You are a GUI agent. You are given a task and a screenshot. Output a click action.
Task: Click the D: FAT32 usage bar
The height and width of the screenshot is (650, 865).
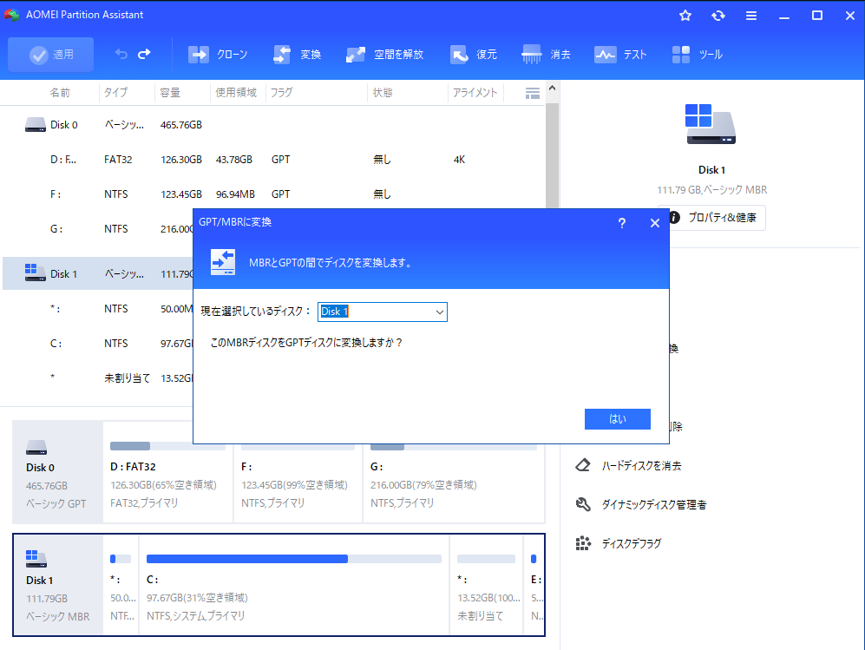point(167,446)
